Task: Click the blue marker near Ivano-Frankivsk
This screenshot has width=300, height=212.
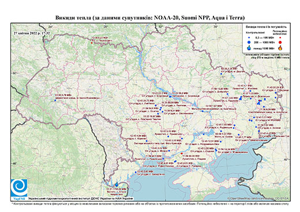Action: click(x=55, y=100)
